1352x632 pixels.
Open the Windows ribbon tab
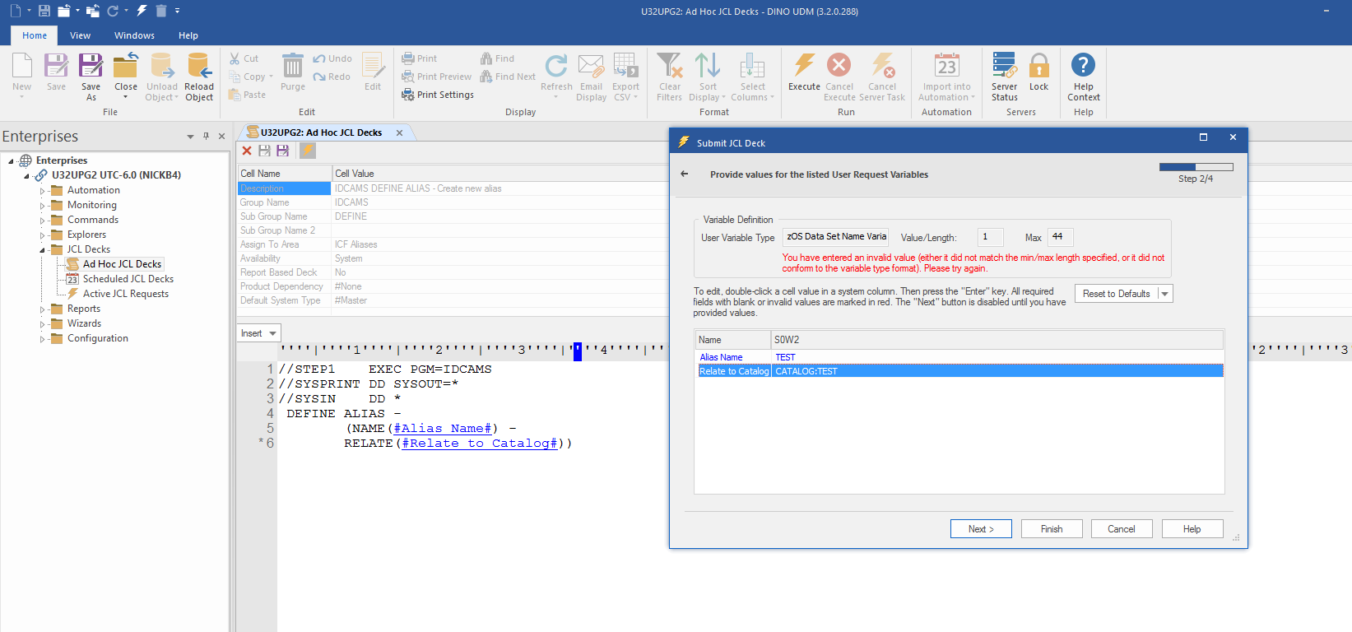134,35
